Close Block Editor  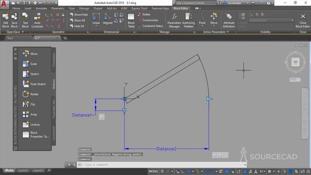click(303, 20)
